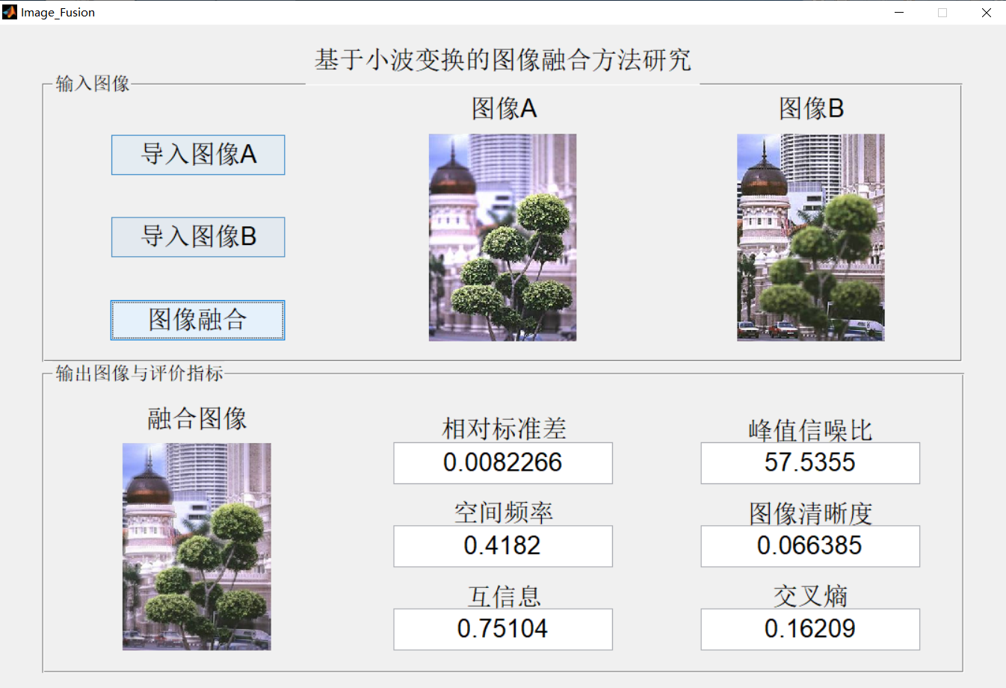The image size is (1006, 688).
Task: Click the 空间频率 value field showing 0.4182
Action: point(502,546)
